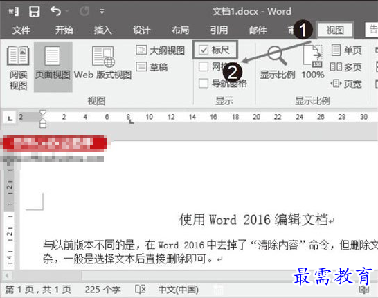Switch to the 引用 ribbon tab

(x=219, y=30)
